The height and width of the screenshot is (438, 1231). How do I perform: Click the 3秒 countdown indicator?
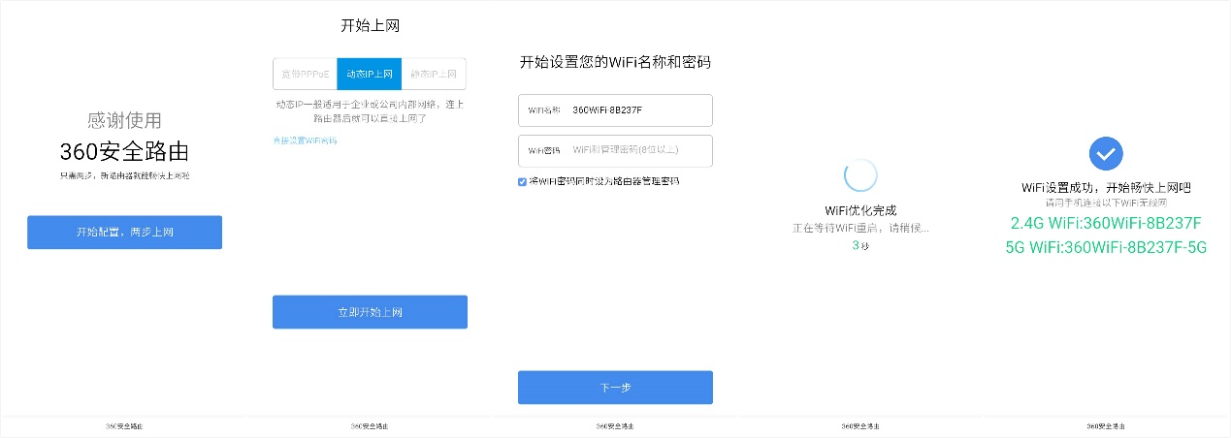860,246
